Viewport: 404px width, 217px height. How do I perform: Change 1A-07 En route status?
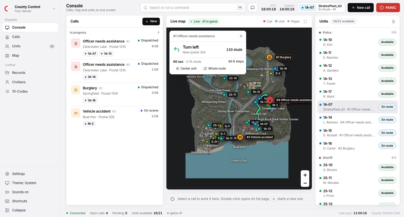coord(387,107)
